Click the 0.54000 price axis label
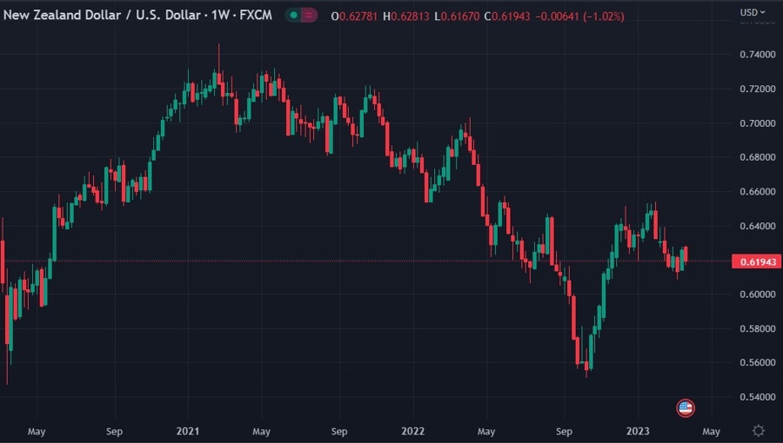This screenshot has width=783, height=443. click(758, 397)
